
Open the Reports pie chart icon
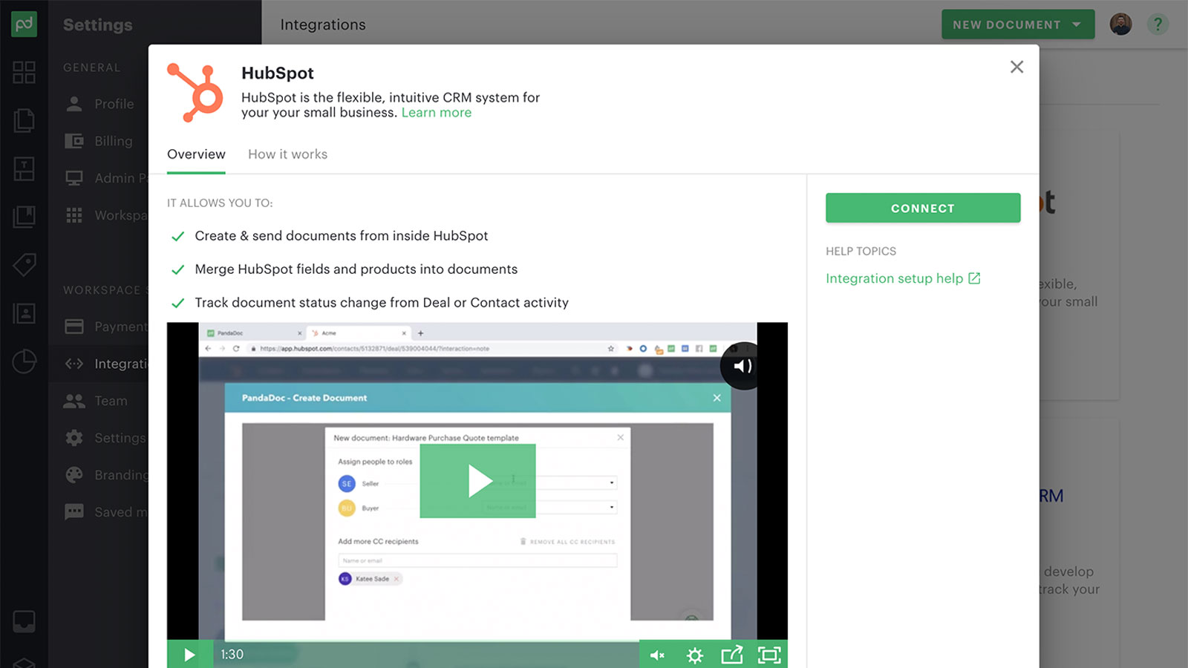[x=24, y=361]
